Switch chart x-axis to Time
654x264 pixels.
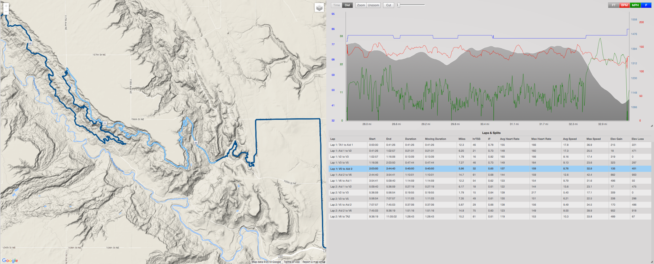337,5
